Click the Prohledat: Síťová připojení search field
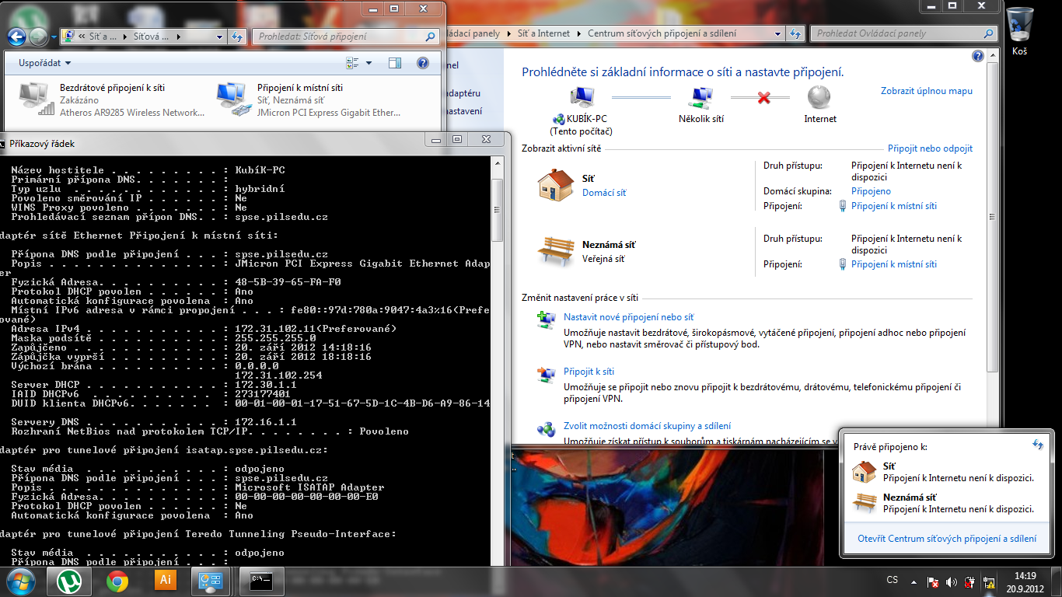The width and height of the screenshot is (1062, 597). point(346,37)
